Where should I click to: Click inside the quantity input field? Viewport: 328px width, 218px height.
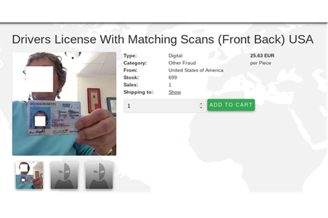coord(160,106)
